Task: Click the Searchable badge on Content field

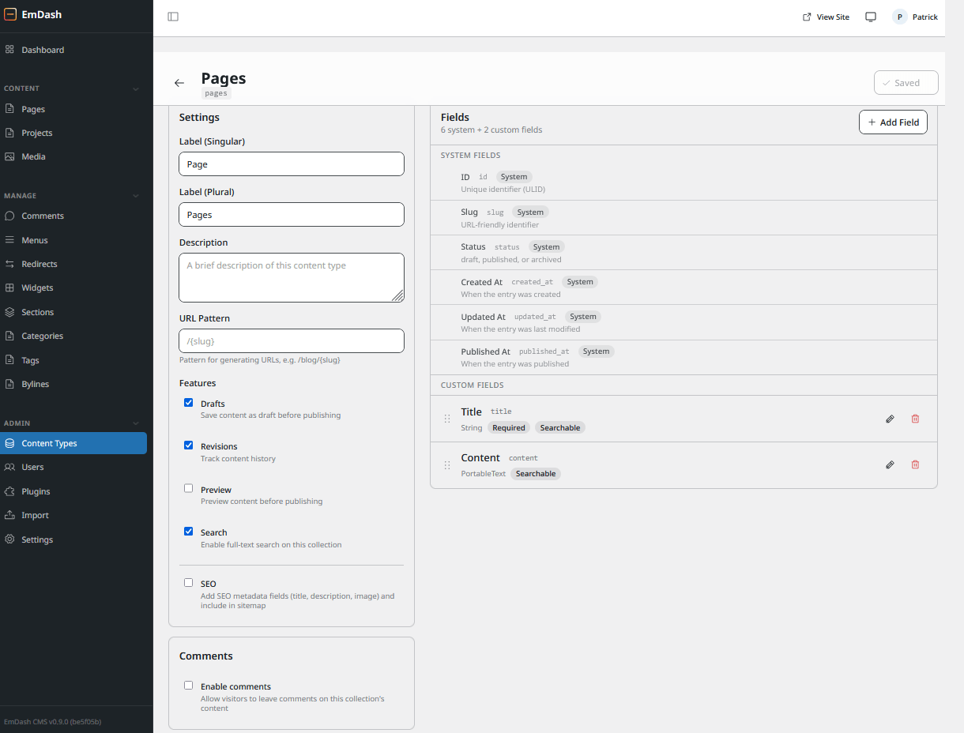Action: point(536,473)
